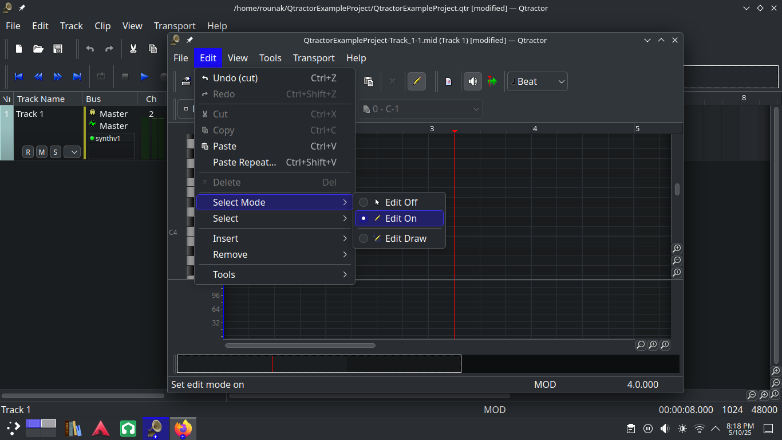782x440 pixels.
Task: Open the MIDI editor Transport menu
Action: [314, 58]
